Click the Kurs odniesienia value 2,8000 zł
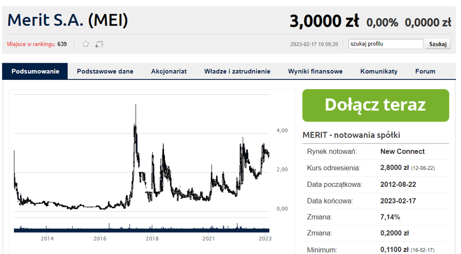This screenshot has width=461, height=254. (394, 167)
